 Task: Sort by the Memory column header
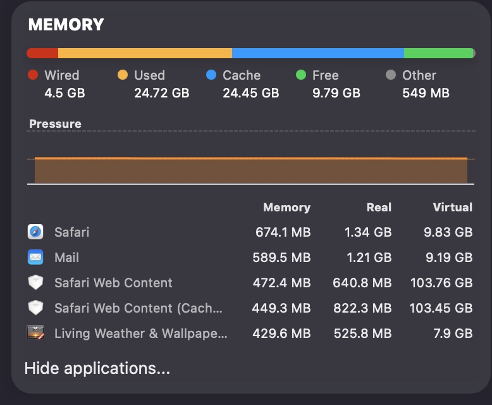pyautogui.click(x=286, y=207)
